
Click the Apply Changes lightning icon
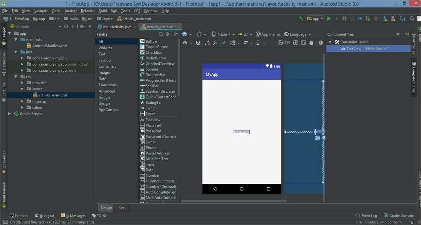[x=337, y=19]
